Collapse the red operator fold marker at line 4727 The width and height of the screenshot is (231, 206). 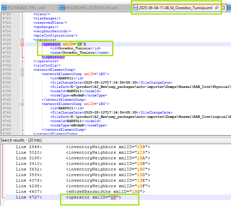pos(22,44)
